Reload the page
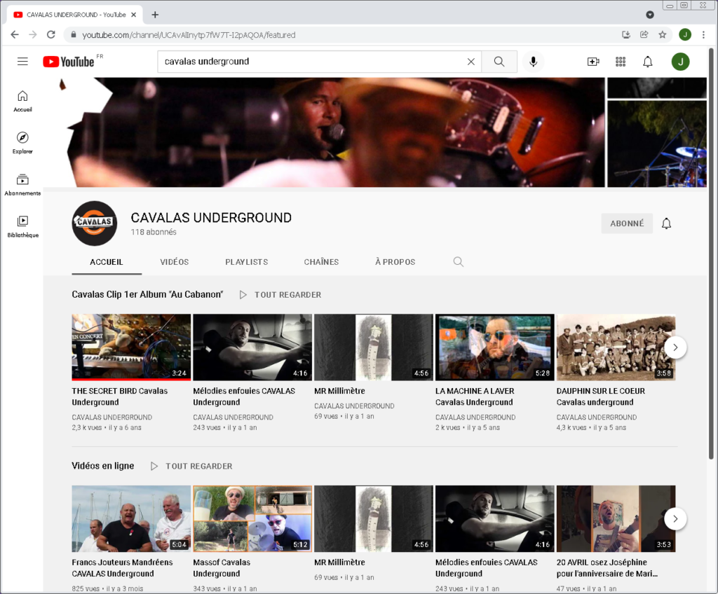Image resolution: width=718 pixels, height=594 pixels. coord(50,35)
